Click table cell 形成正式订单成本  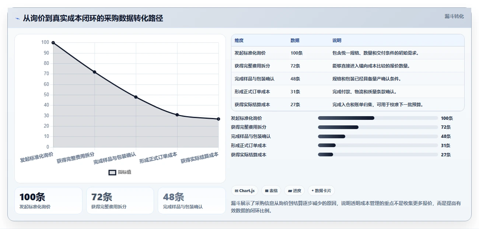[252, 92]
